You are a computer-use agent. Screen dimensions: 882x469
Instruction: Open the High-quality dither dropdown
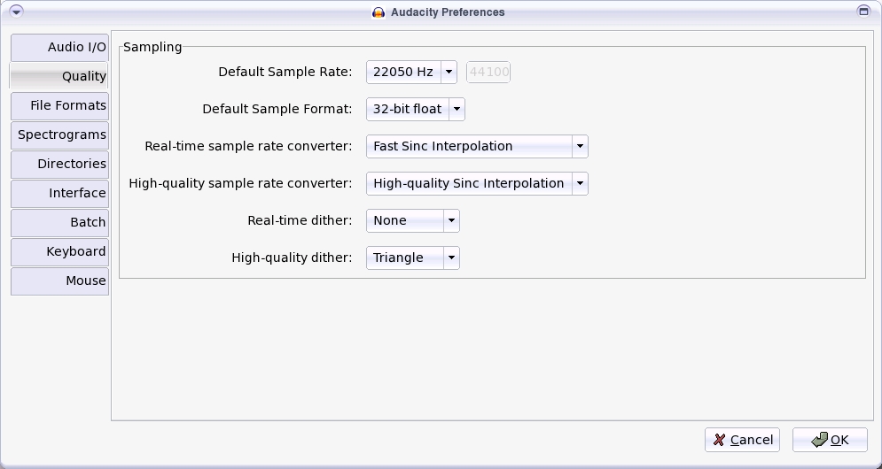451,258
